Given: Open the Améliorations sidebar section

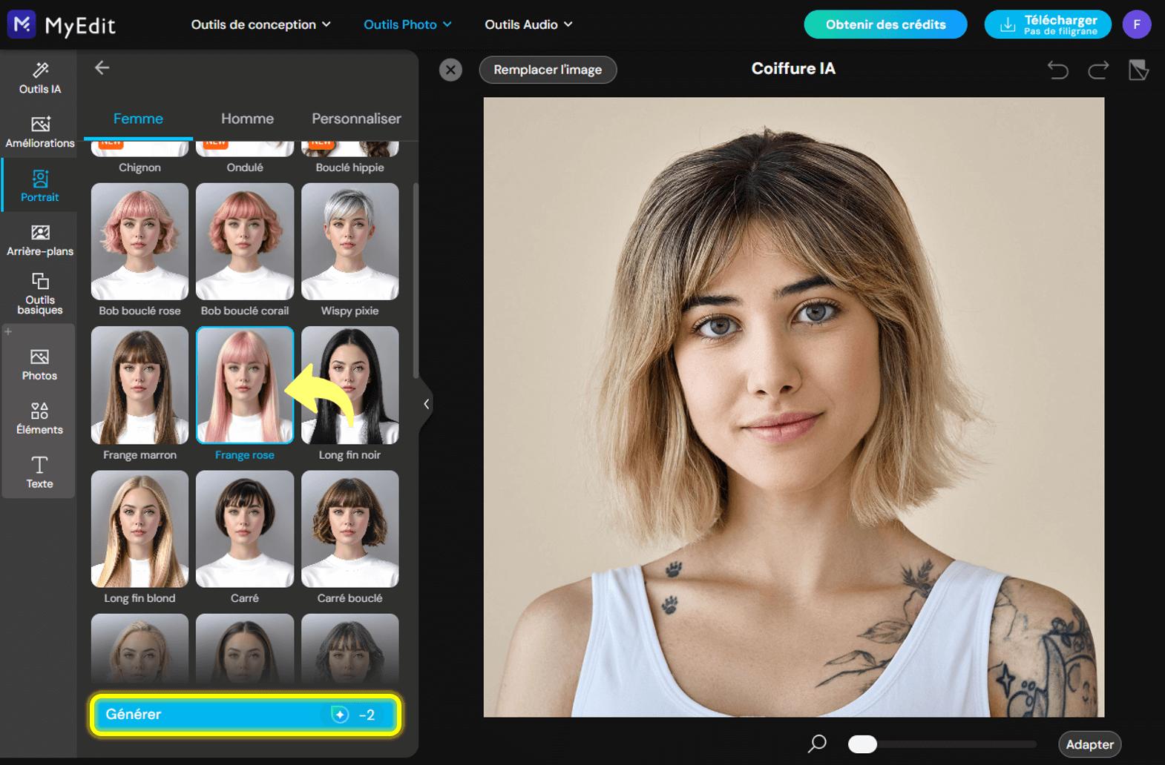Looking at the screenshot, I should 40,132.
